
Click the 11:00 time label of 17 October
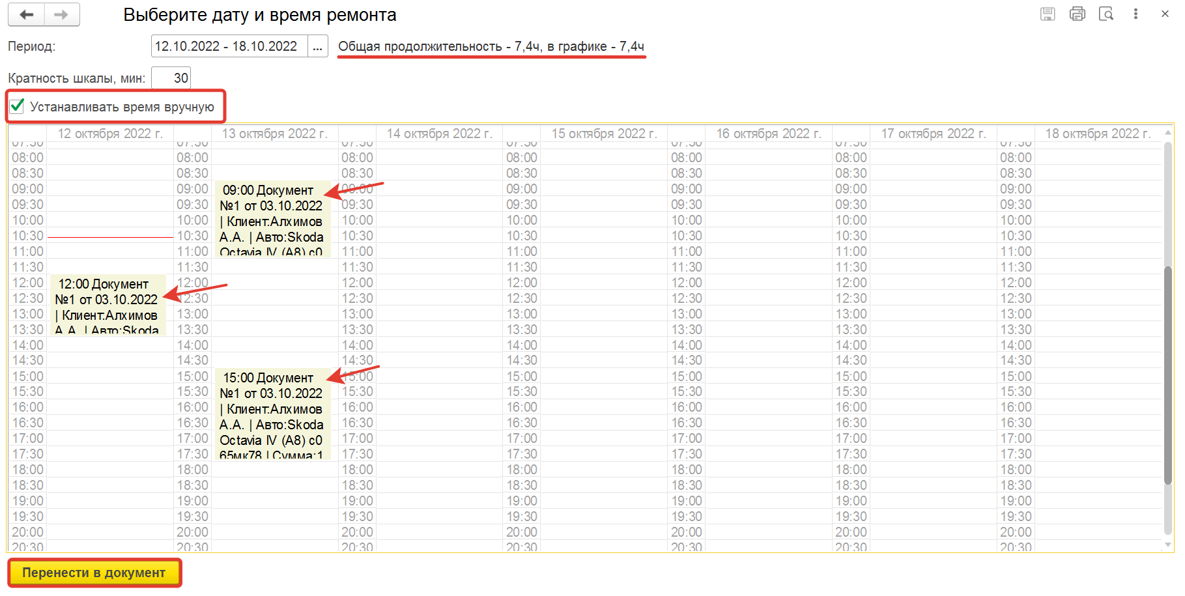tap(851, 251)
